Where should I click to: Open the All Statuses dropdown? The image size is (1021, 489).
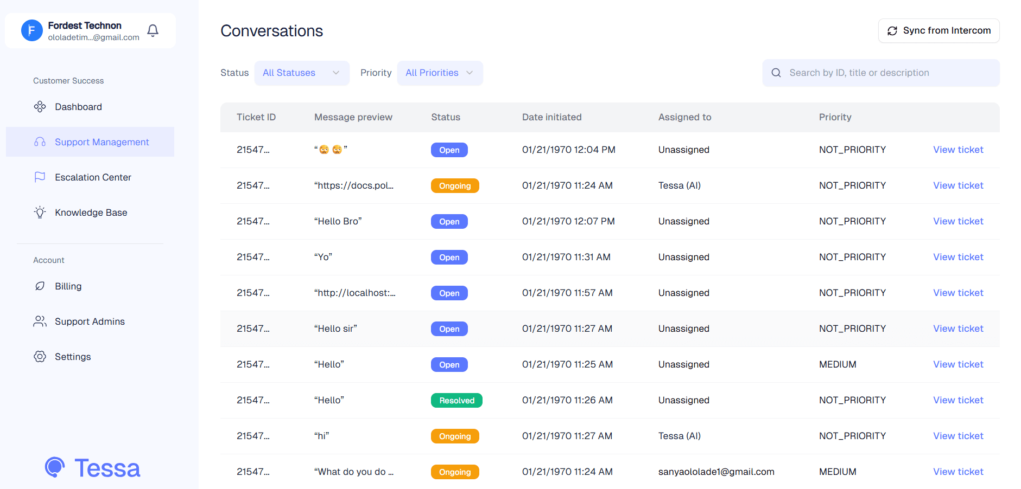click(302, 73)
